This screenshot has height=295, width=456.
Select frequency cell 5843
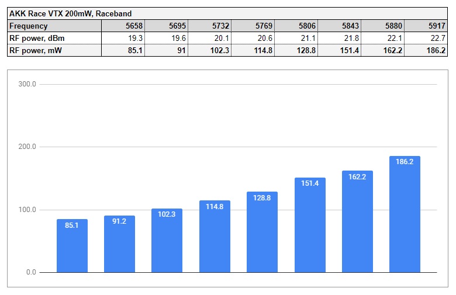click(340, 26)
